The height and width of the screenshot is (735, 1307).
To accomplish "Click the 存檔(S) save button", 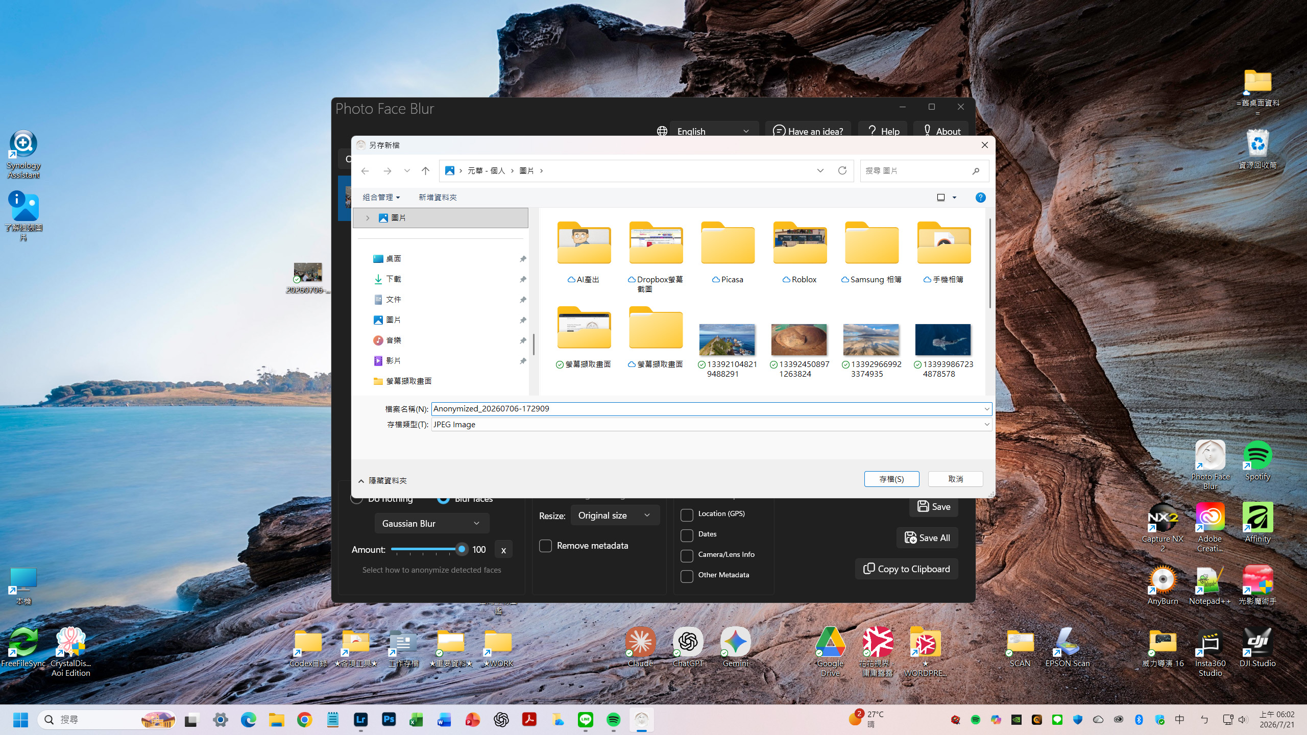I will (x=891, y=479).
